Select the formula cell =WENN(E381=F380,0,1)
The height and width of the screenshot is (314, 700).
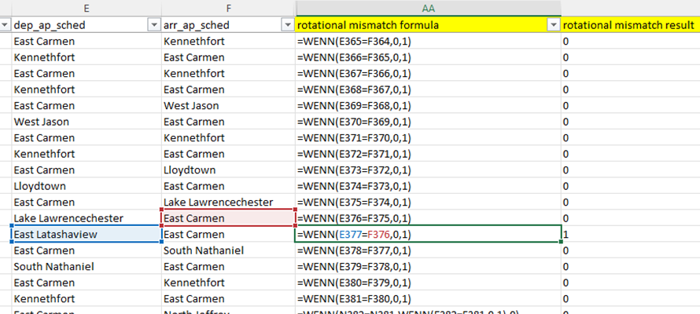(x=428, y=298)
